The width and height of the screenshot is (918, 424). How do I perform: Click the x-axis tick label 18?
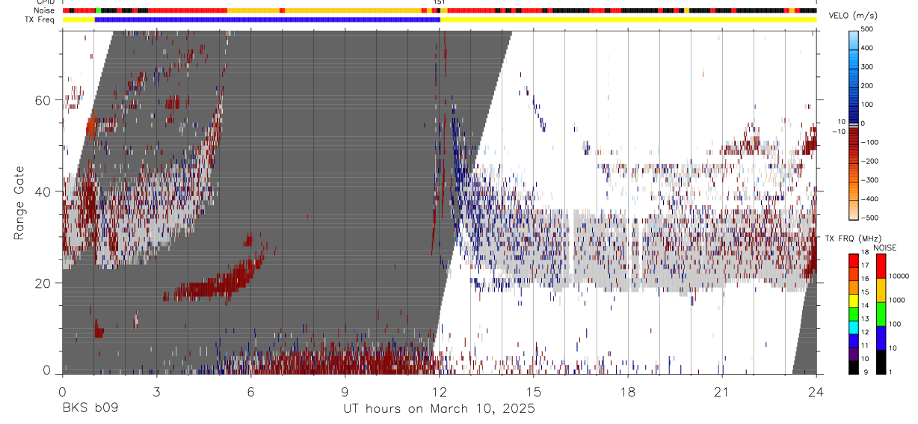[628, 391]
